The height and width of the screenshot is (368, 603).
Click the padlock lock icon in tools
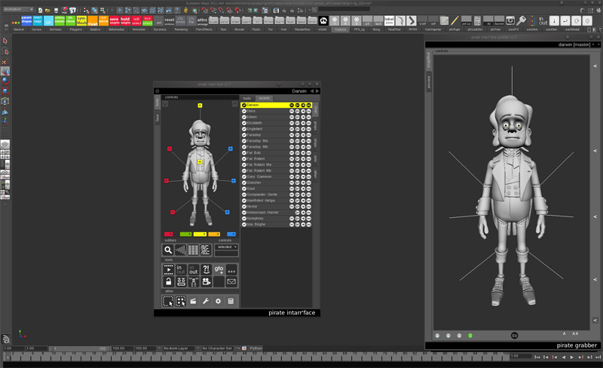click(x=168, y=282)
